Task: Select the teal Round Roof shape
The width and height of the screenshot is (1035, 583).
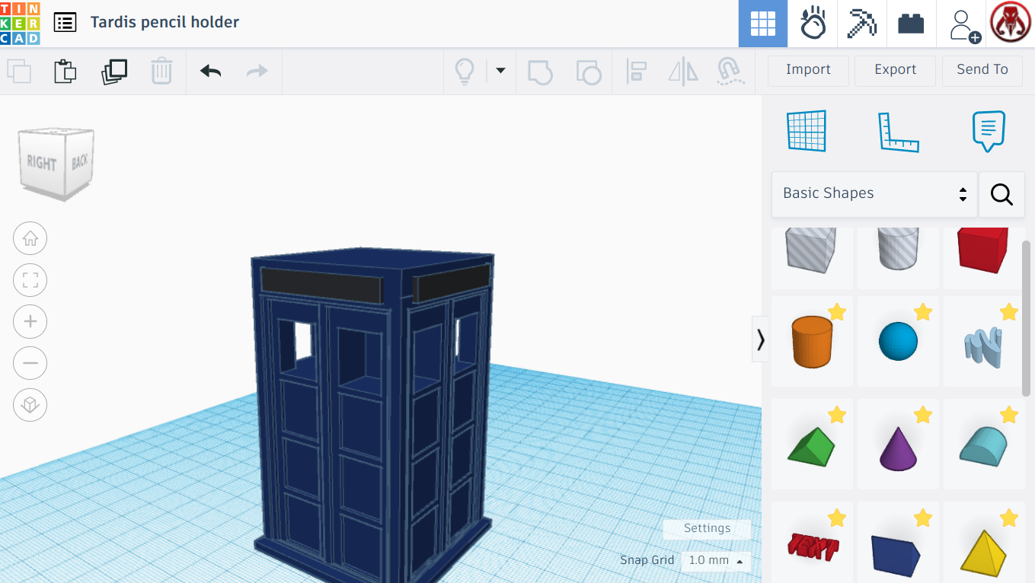Action: click(x=983, y=446)
